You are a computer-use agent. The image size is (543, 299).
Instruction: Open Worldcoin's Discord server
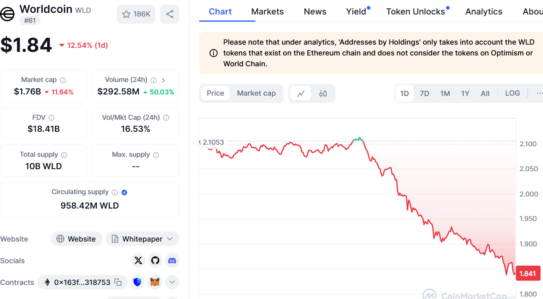[172, 260]
